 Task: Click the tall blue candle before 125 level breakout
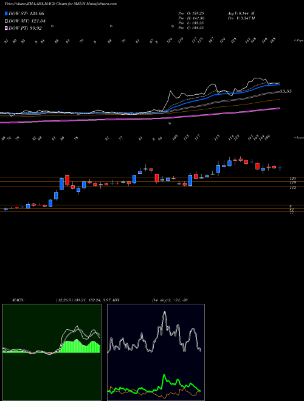coord(61,184)
